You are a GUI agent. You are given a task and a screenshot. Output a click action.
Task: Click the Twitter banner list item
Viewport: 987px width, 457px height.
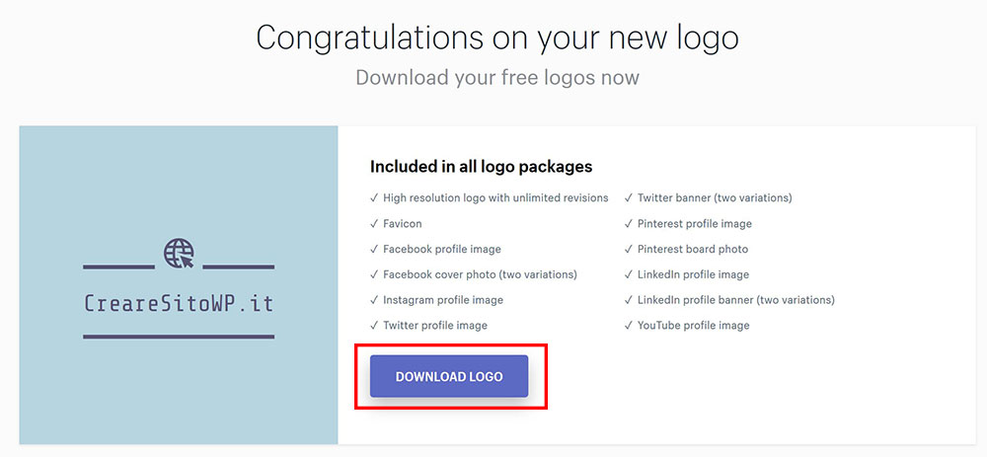tap(715, 198)
